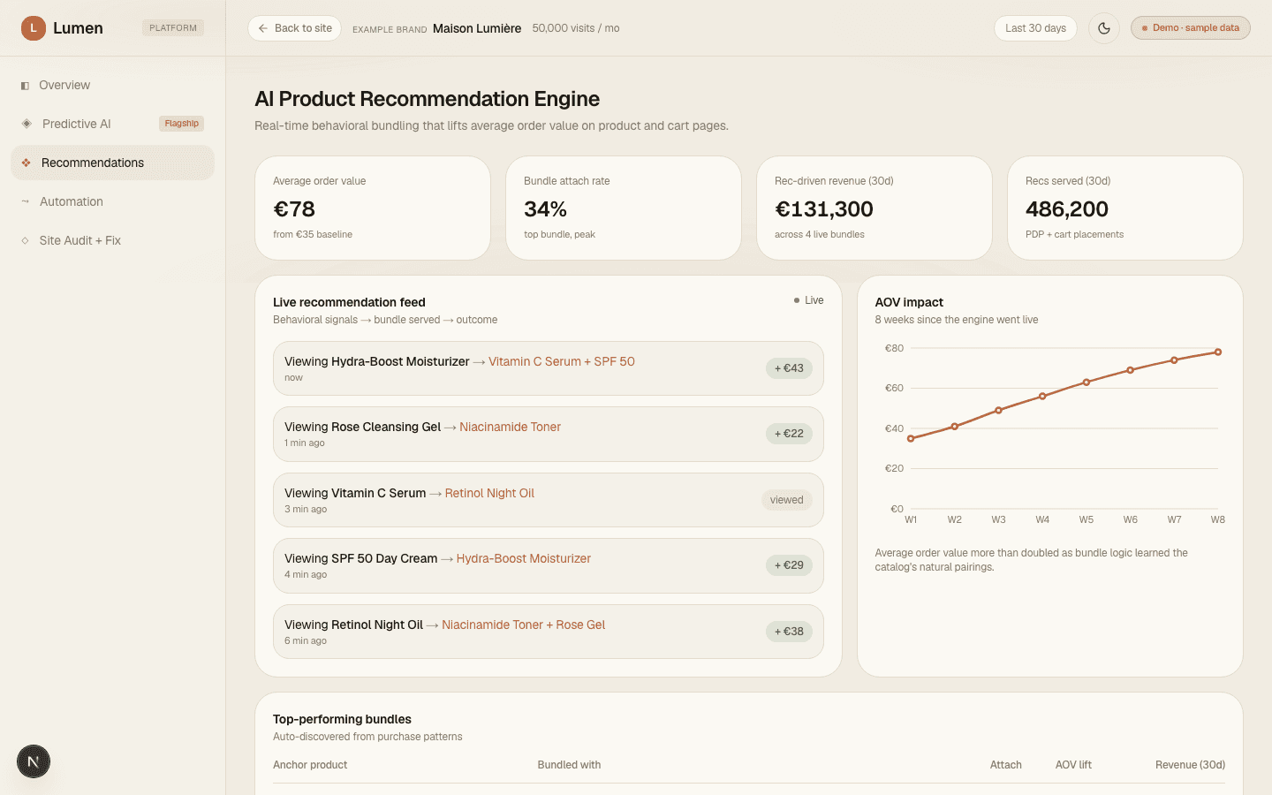Click the +€38 outcome badge
Viewport: 1272px width, 795px height.
789,632
